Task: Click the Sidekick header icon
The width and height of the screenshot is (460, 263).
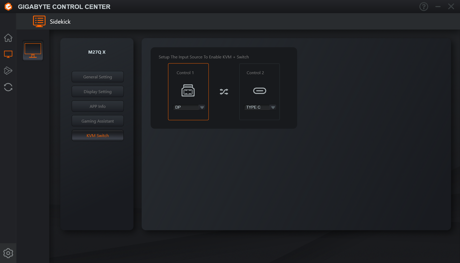Action: (x=39, y=21)
